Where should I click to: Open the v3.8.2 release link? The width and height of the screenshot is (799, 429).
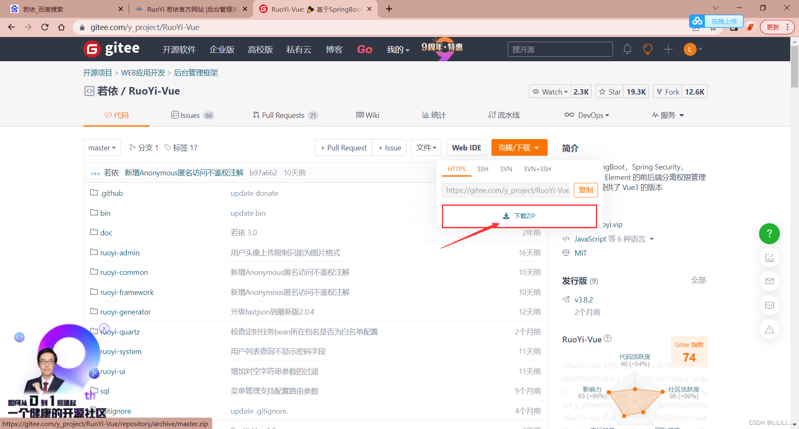tap(583, 299)
